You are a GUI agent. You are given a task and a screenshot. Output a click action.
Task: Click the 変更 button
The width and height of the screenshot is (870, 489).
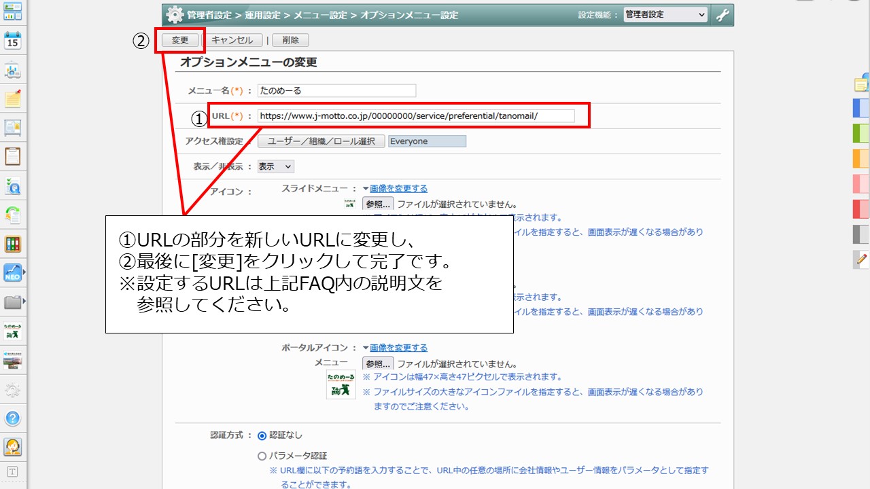tap(180, 40)
